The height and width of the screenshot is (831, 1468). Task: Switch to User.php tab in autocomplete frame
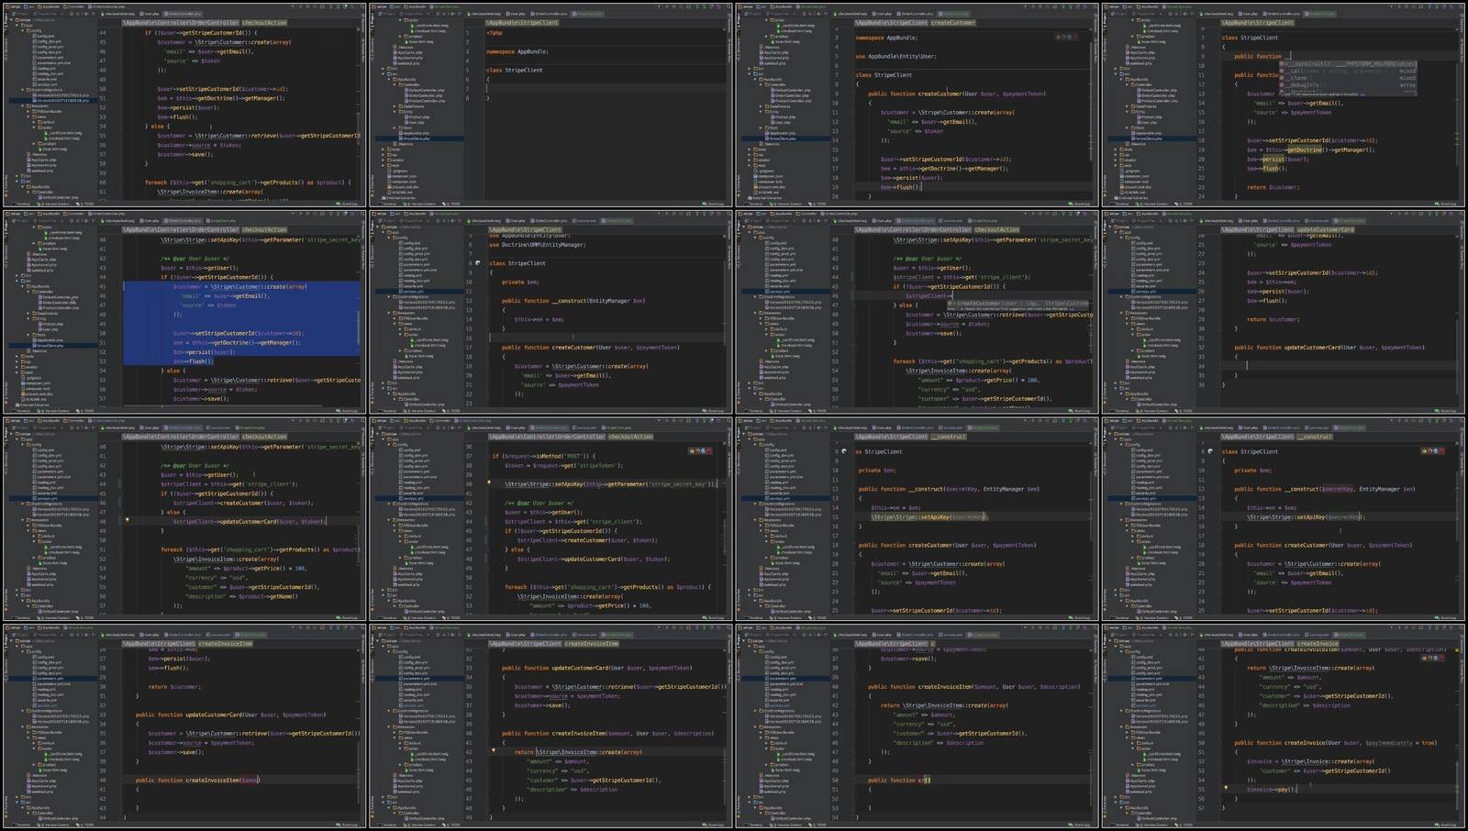pyautogui.click(x=1251, y=14)
